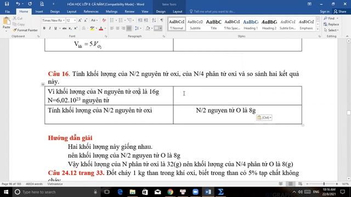Toggle Superscript formatting

[x=76, y=28]
